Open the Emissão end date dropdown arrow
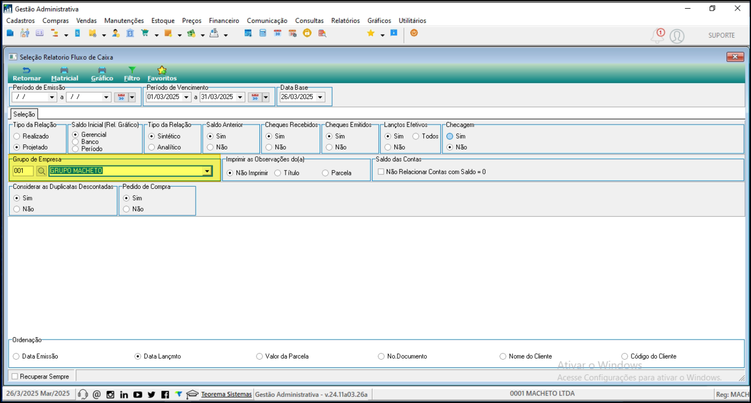The image size is (751, 403). 106,97
